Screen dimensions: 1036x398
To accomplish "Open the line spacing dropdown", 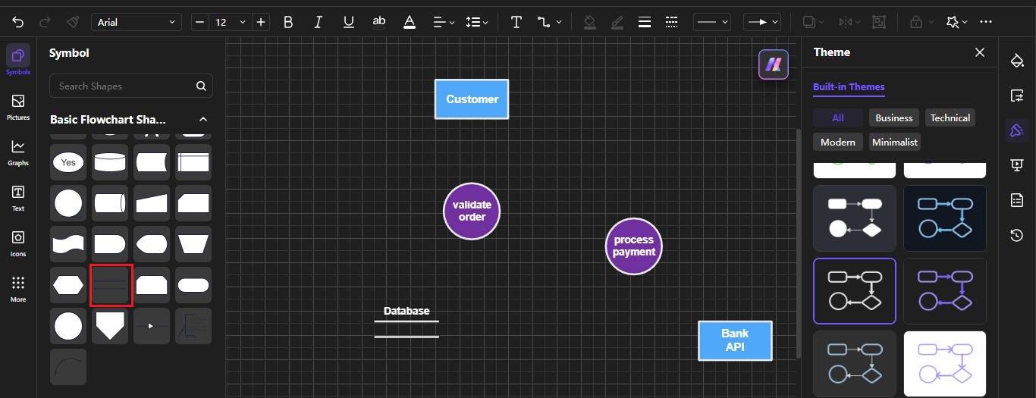I will pyautogui.click(x=477, y=22).
